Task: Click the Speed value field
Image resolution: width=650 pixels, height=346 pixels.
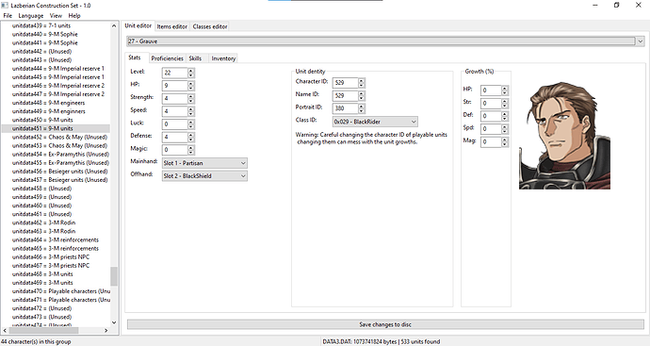Action: (174, 111)
